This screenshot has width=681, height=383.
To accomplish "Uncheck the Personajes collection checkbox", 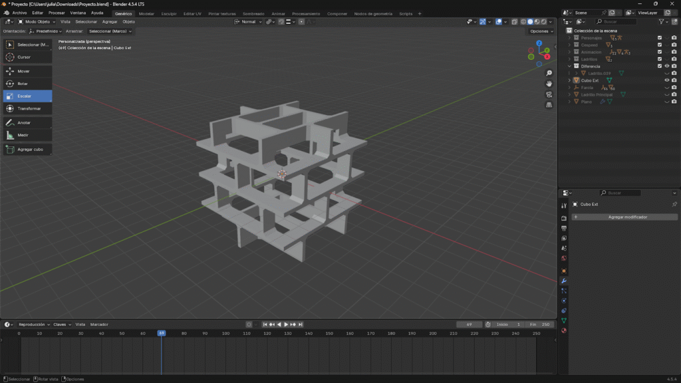I will coord(660,38).
